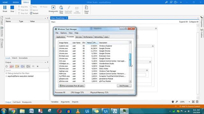The image size is (204, 114).
Task: Click the designer zoom magnifier icon
Action: (x=177, y=102)
